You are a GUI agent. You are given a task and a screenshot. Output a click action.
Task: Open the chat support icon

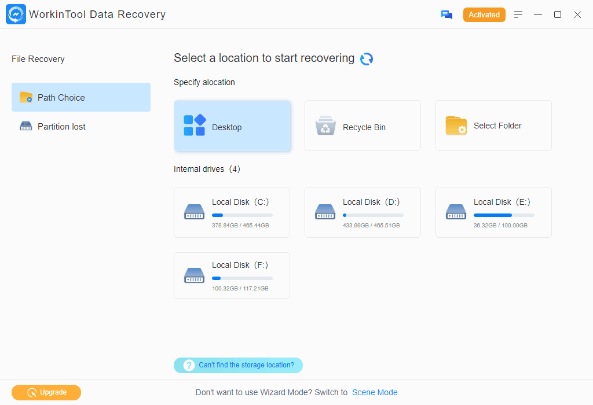click(x=446, y=15)
